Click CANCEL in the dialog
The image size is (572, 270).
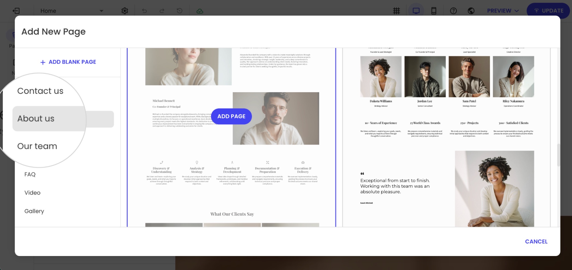[x=536, y=241]
